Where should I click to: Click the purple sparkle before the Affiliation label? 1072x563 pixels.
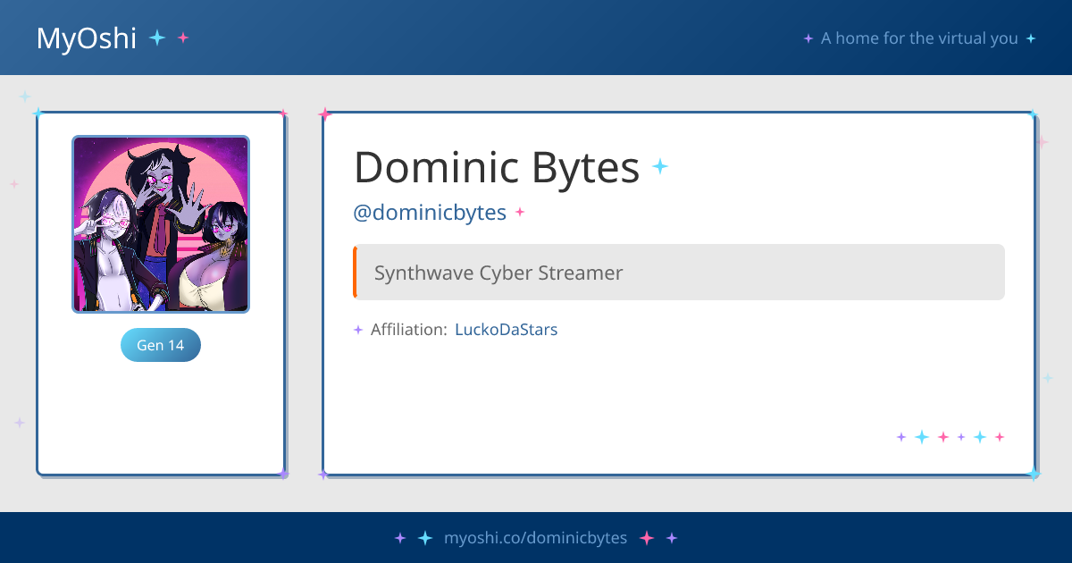click(x=358, y=330)
